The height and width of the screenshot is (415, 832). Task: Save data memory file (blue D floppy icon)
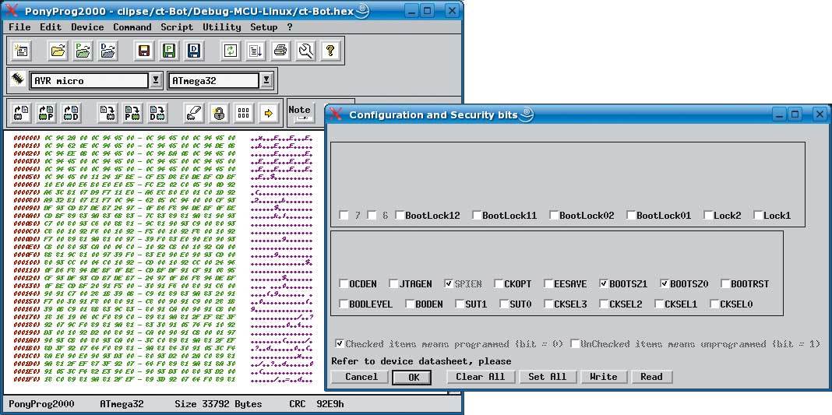[x=193, y=51]
